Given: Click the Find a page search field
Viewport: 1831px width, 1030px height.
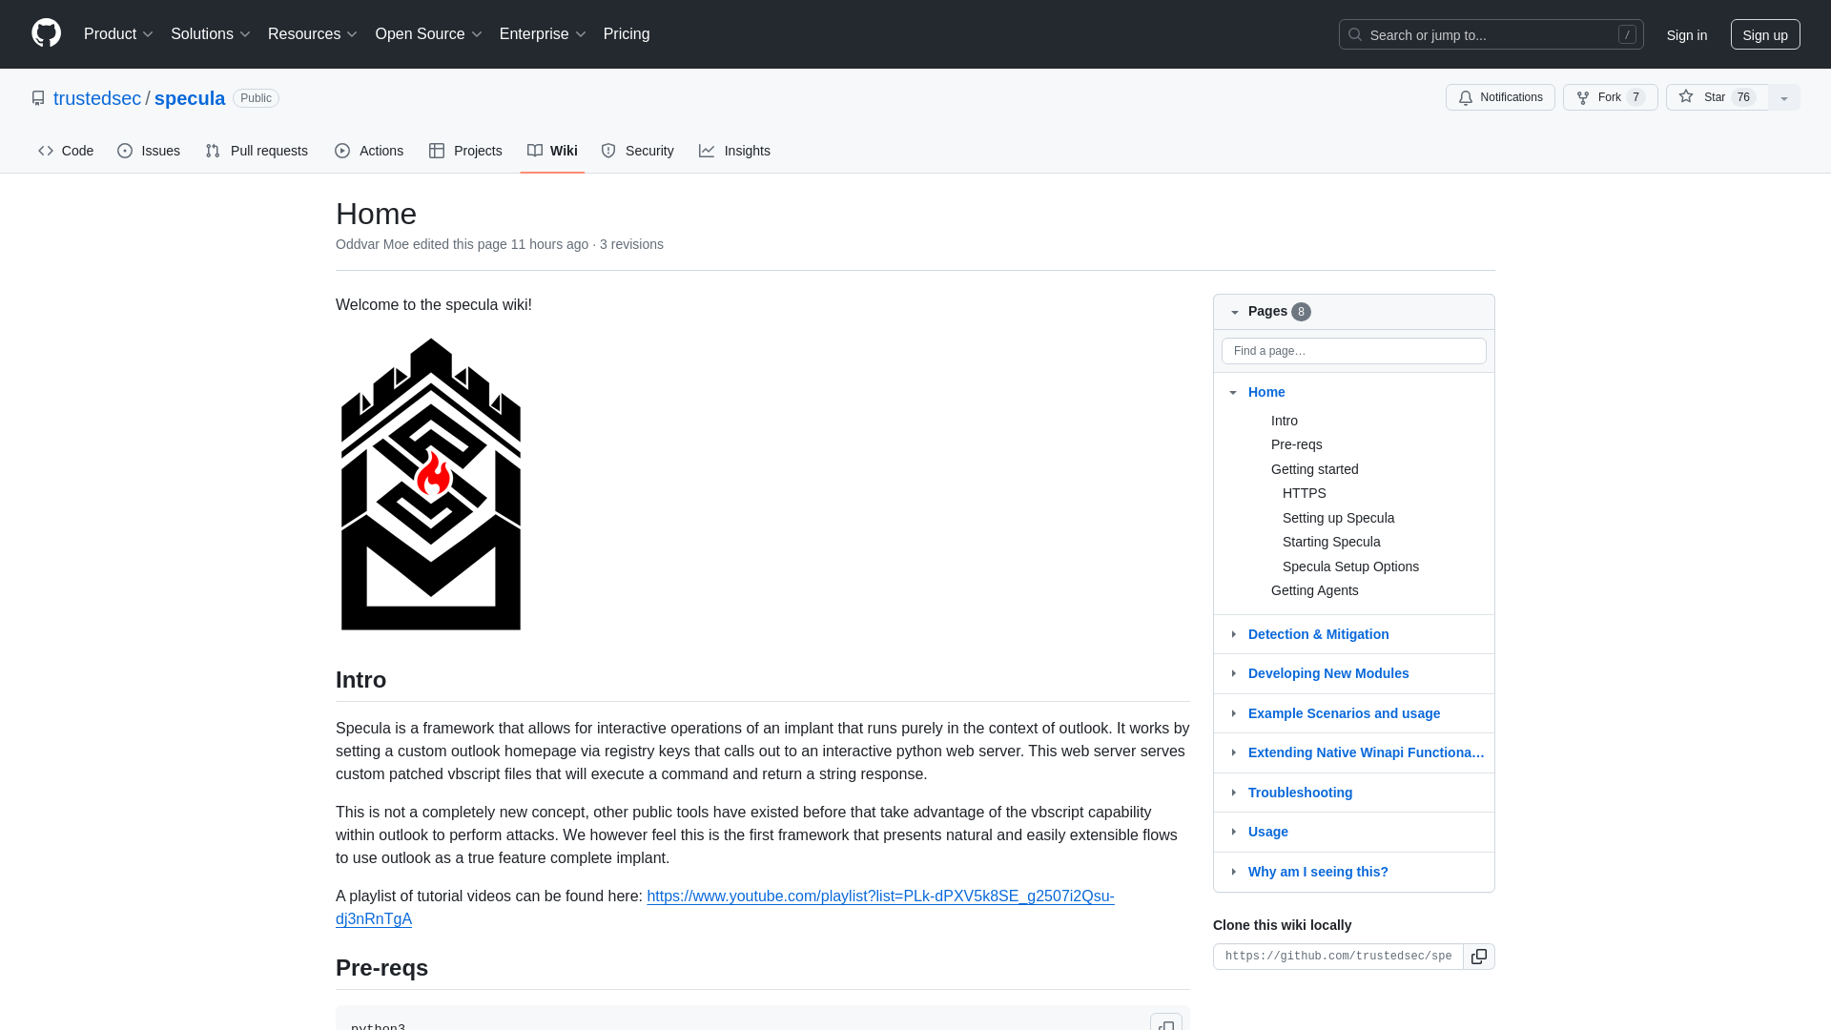Looking at the screenshot, I should coord(1353,350).
